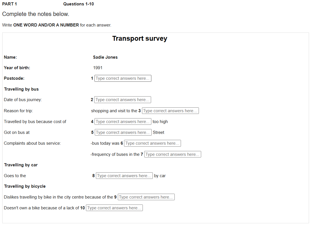Click the 'Complete the notes below.' instruction
The height and width of the screenshot is (225, 311).
click(36, 14)
